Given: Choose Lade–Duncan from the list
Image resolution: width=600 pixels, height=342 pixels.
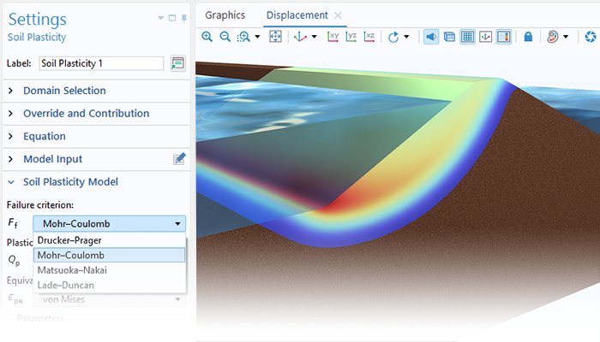Looking at the screenshot, I should (110, 285).
